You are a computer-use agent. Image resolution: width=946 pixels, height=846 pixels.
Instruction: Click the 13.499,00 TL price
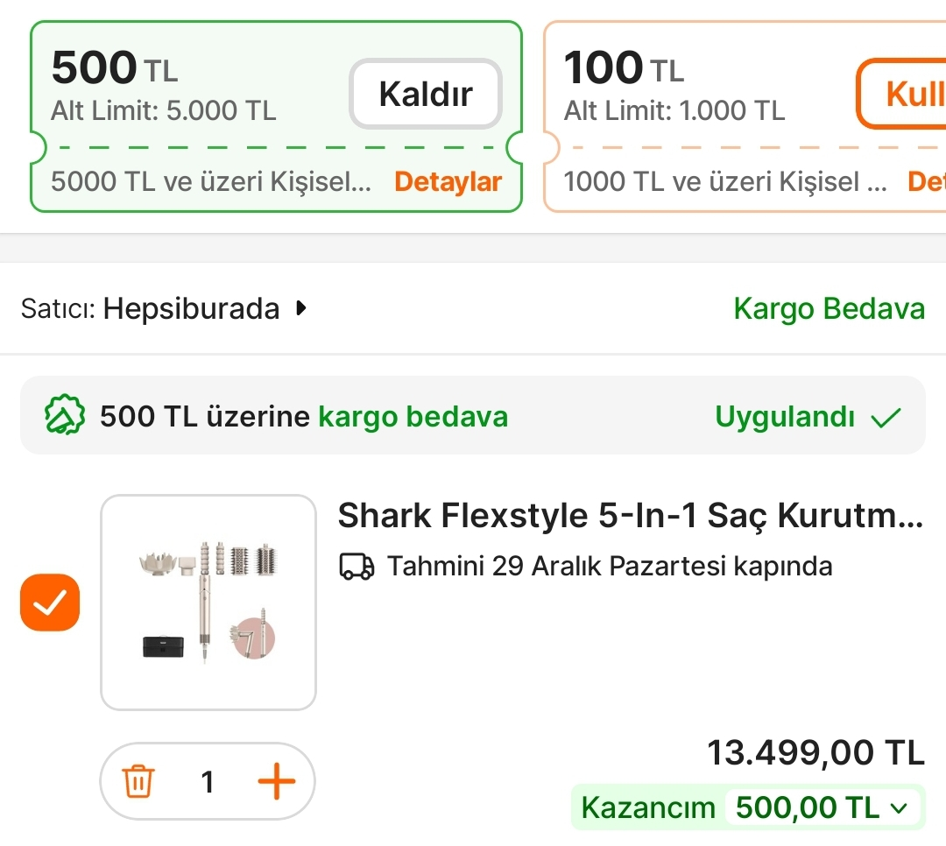pos(815,752)
